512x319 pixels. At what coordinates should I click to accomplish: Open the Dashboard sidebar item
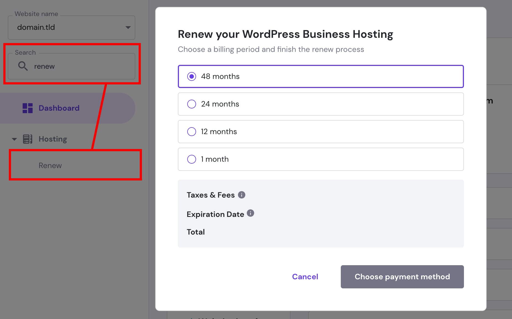59,108
